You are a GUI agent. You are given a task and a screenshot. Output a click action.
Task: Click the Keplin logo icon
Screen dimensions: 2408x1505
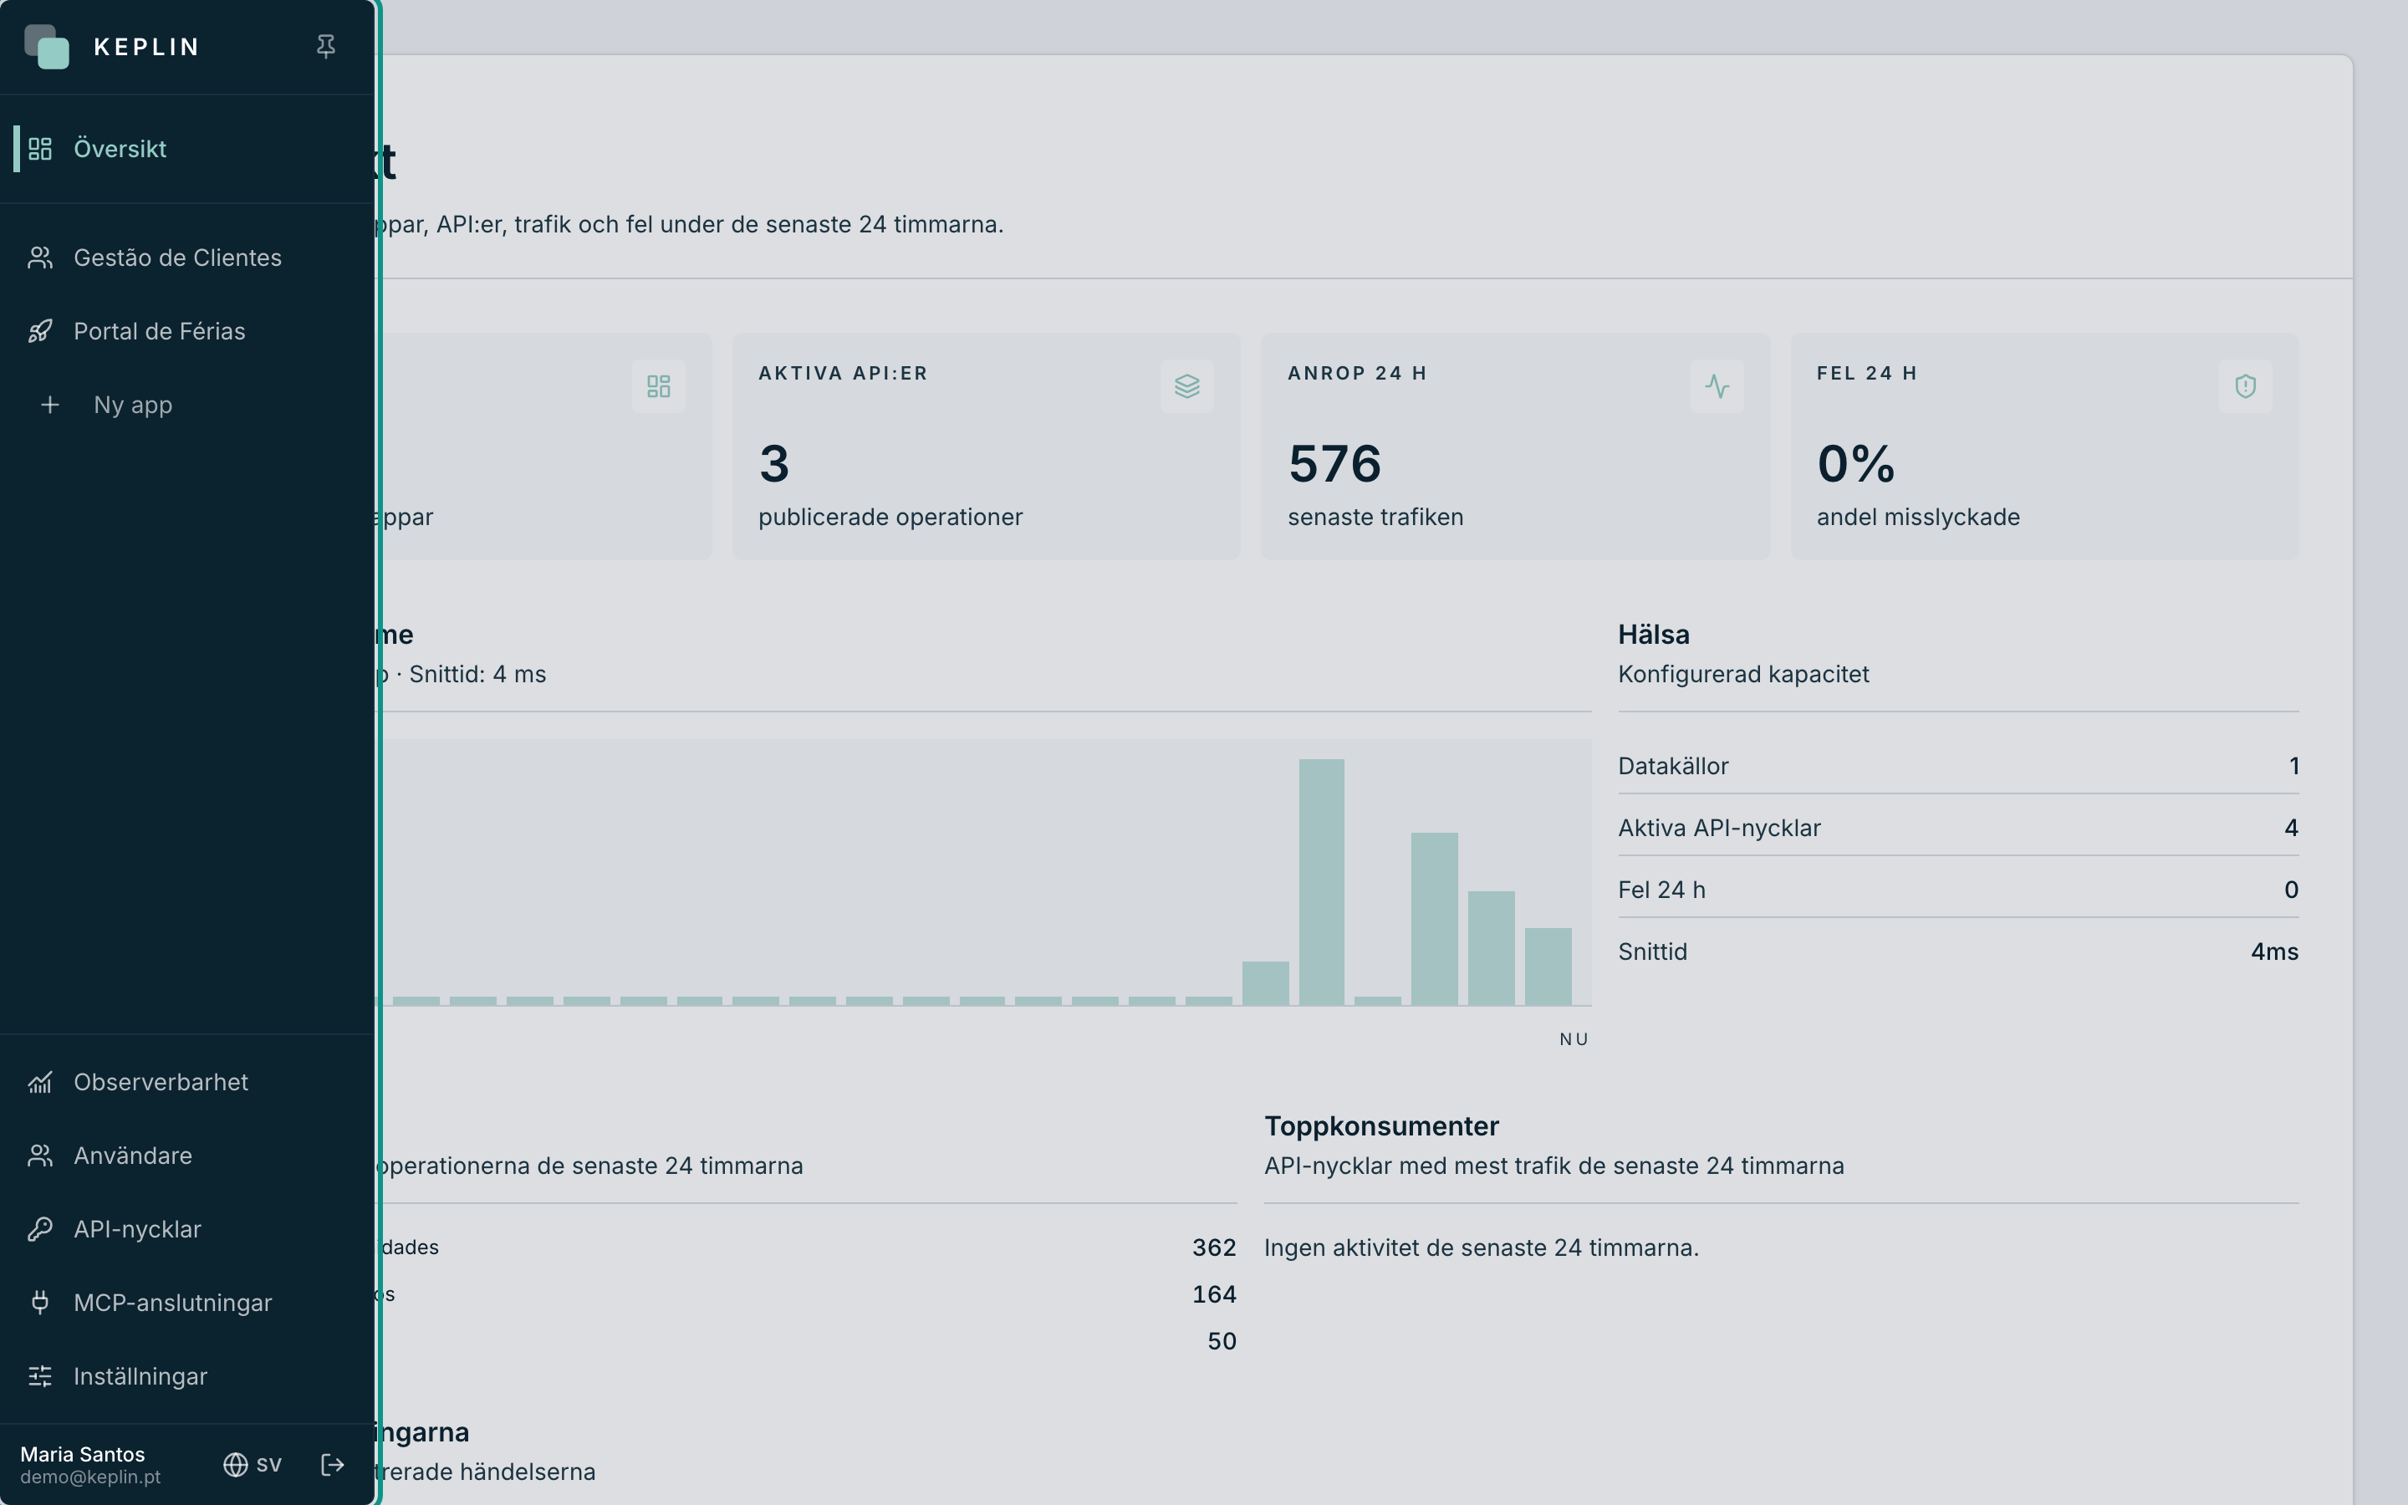47,47
